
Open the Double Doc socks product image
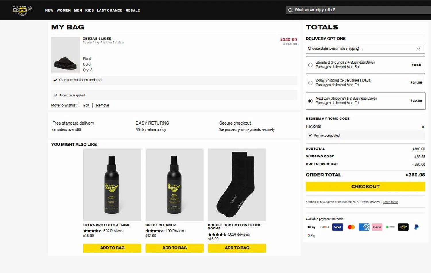pyautogui.click(x=237, y=185)
